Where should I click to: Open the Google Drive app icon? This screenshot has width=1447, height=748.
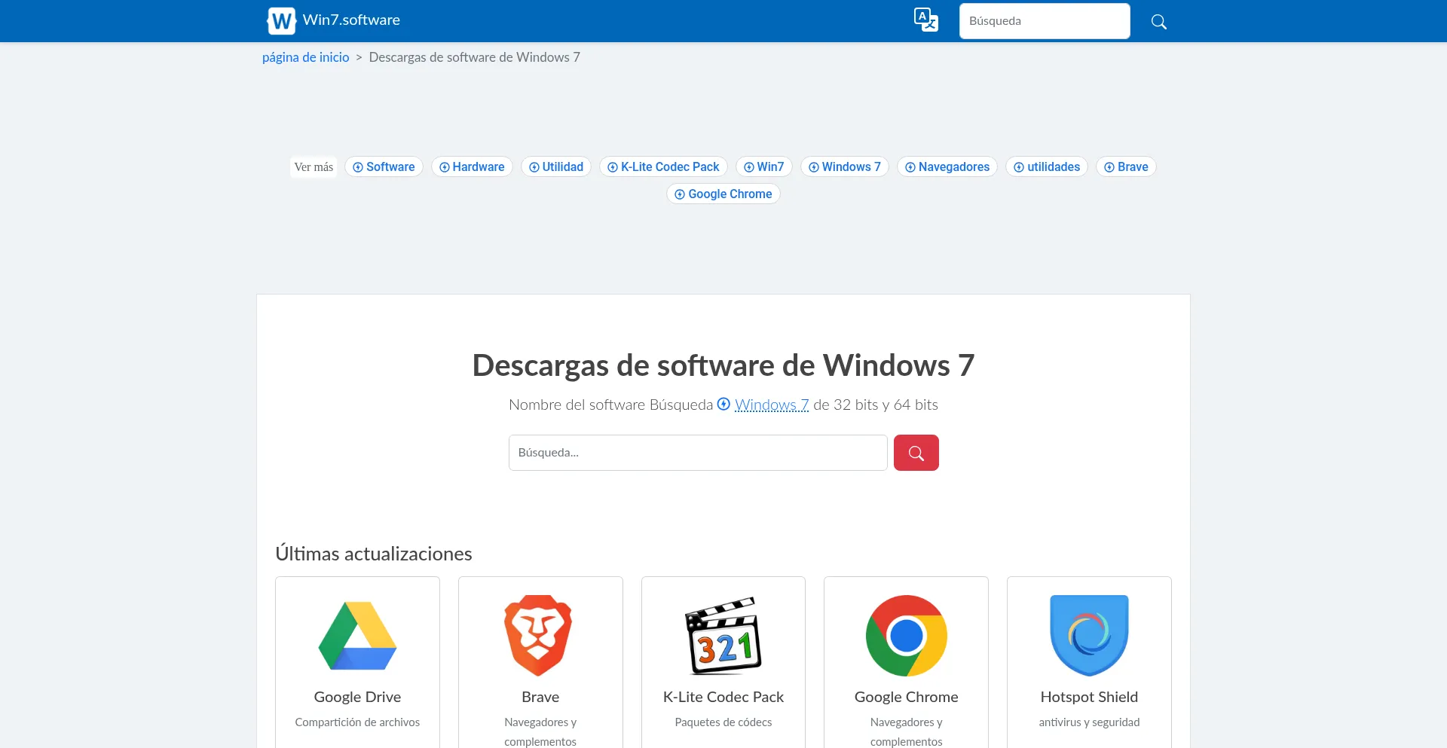pyautogui.click(x=357, y=636)
